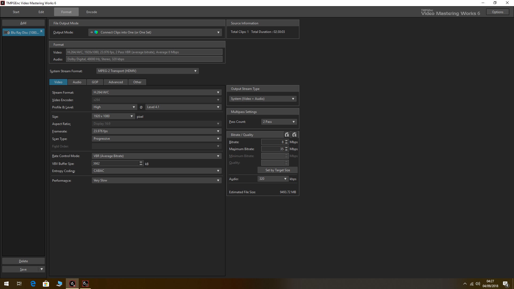Image resolution: width=514 pixels, height=289 pixels.
Task: Click the Microsoft Store taskbar icon
Action: coord(46,284)
